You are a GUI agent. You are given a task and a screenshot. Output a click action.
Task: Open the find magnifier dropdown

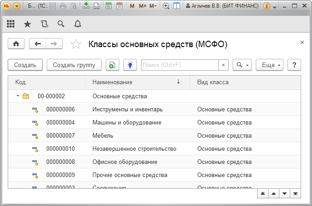pyautogui.click(x=242, y=65)
